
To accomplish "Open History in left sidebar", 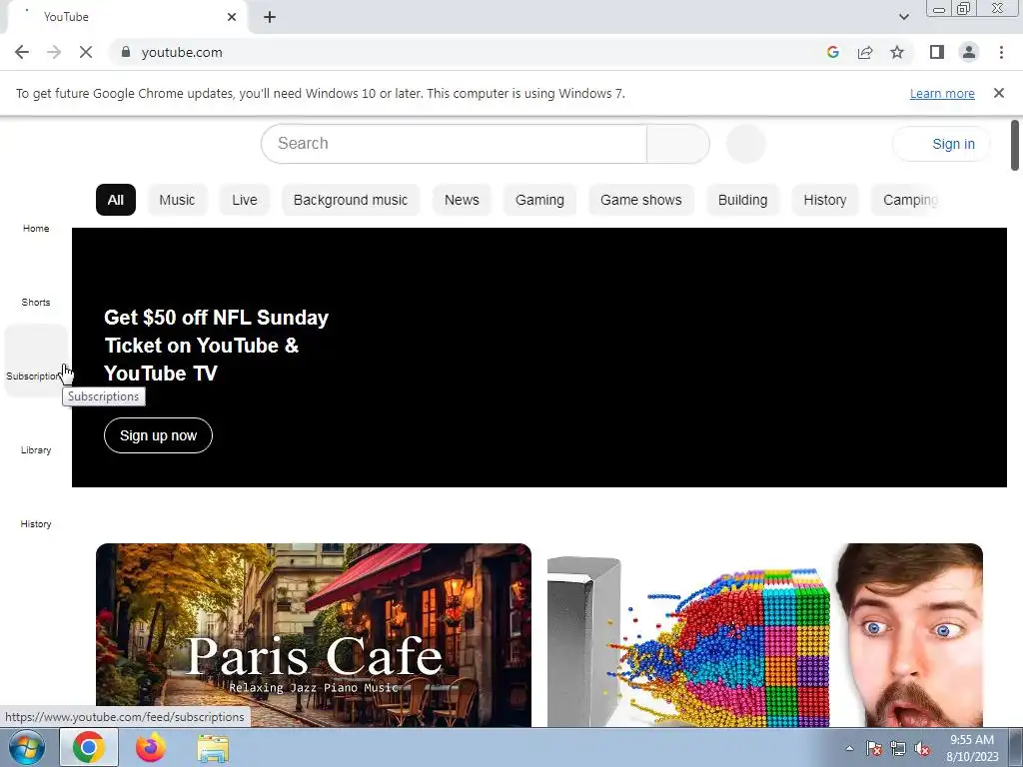I will [x=36, y=508].
